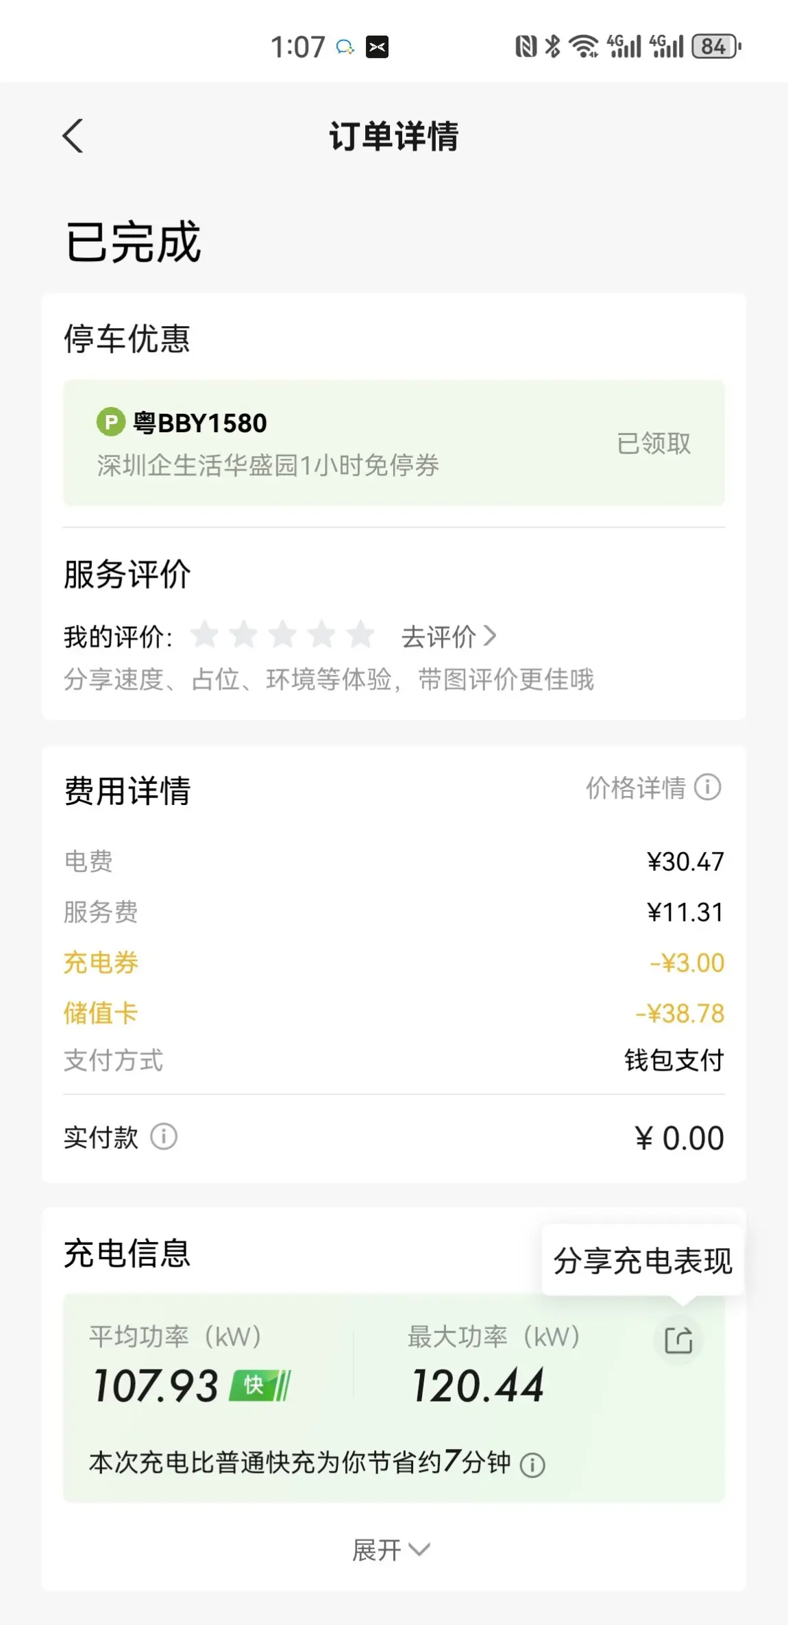Viewport: 788px width, 1625px height.
Task: Tap the green P parking icon
Action: pyautogui.click(x=111, y=422)
